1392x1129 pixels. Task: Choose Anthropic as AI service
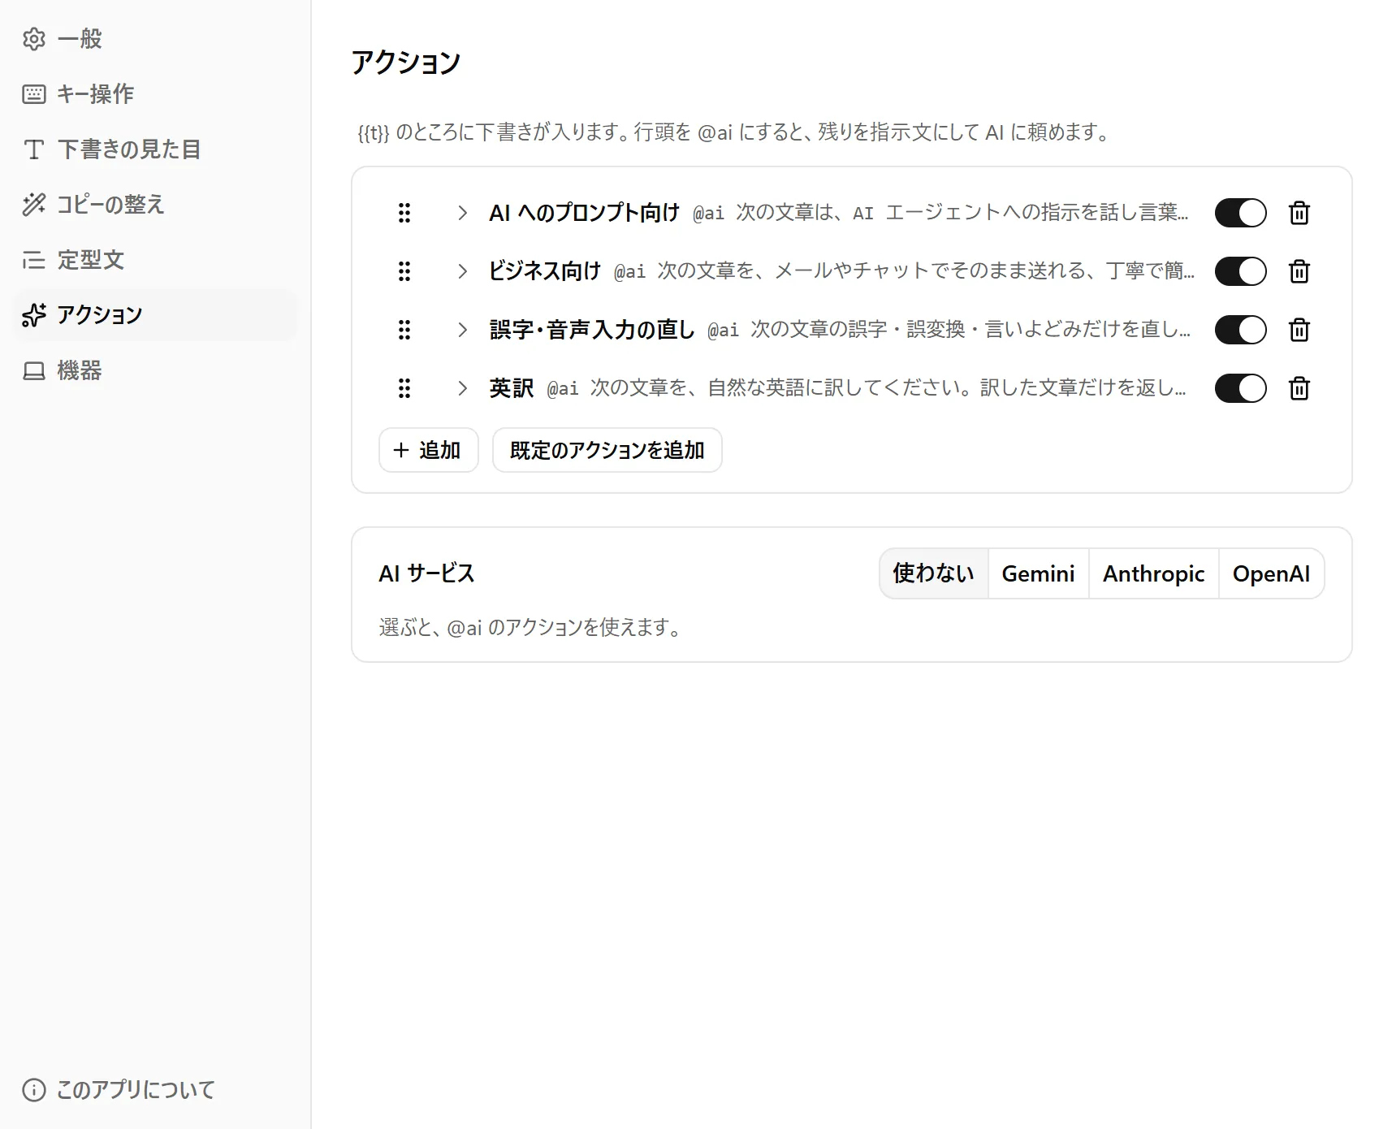coord(1153,573)
